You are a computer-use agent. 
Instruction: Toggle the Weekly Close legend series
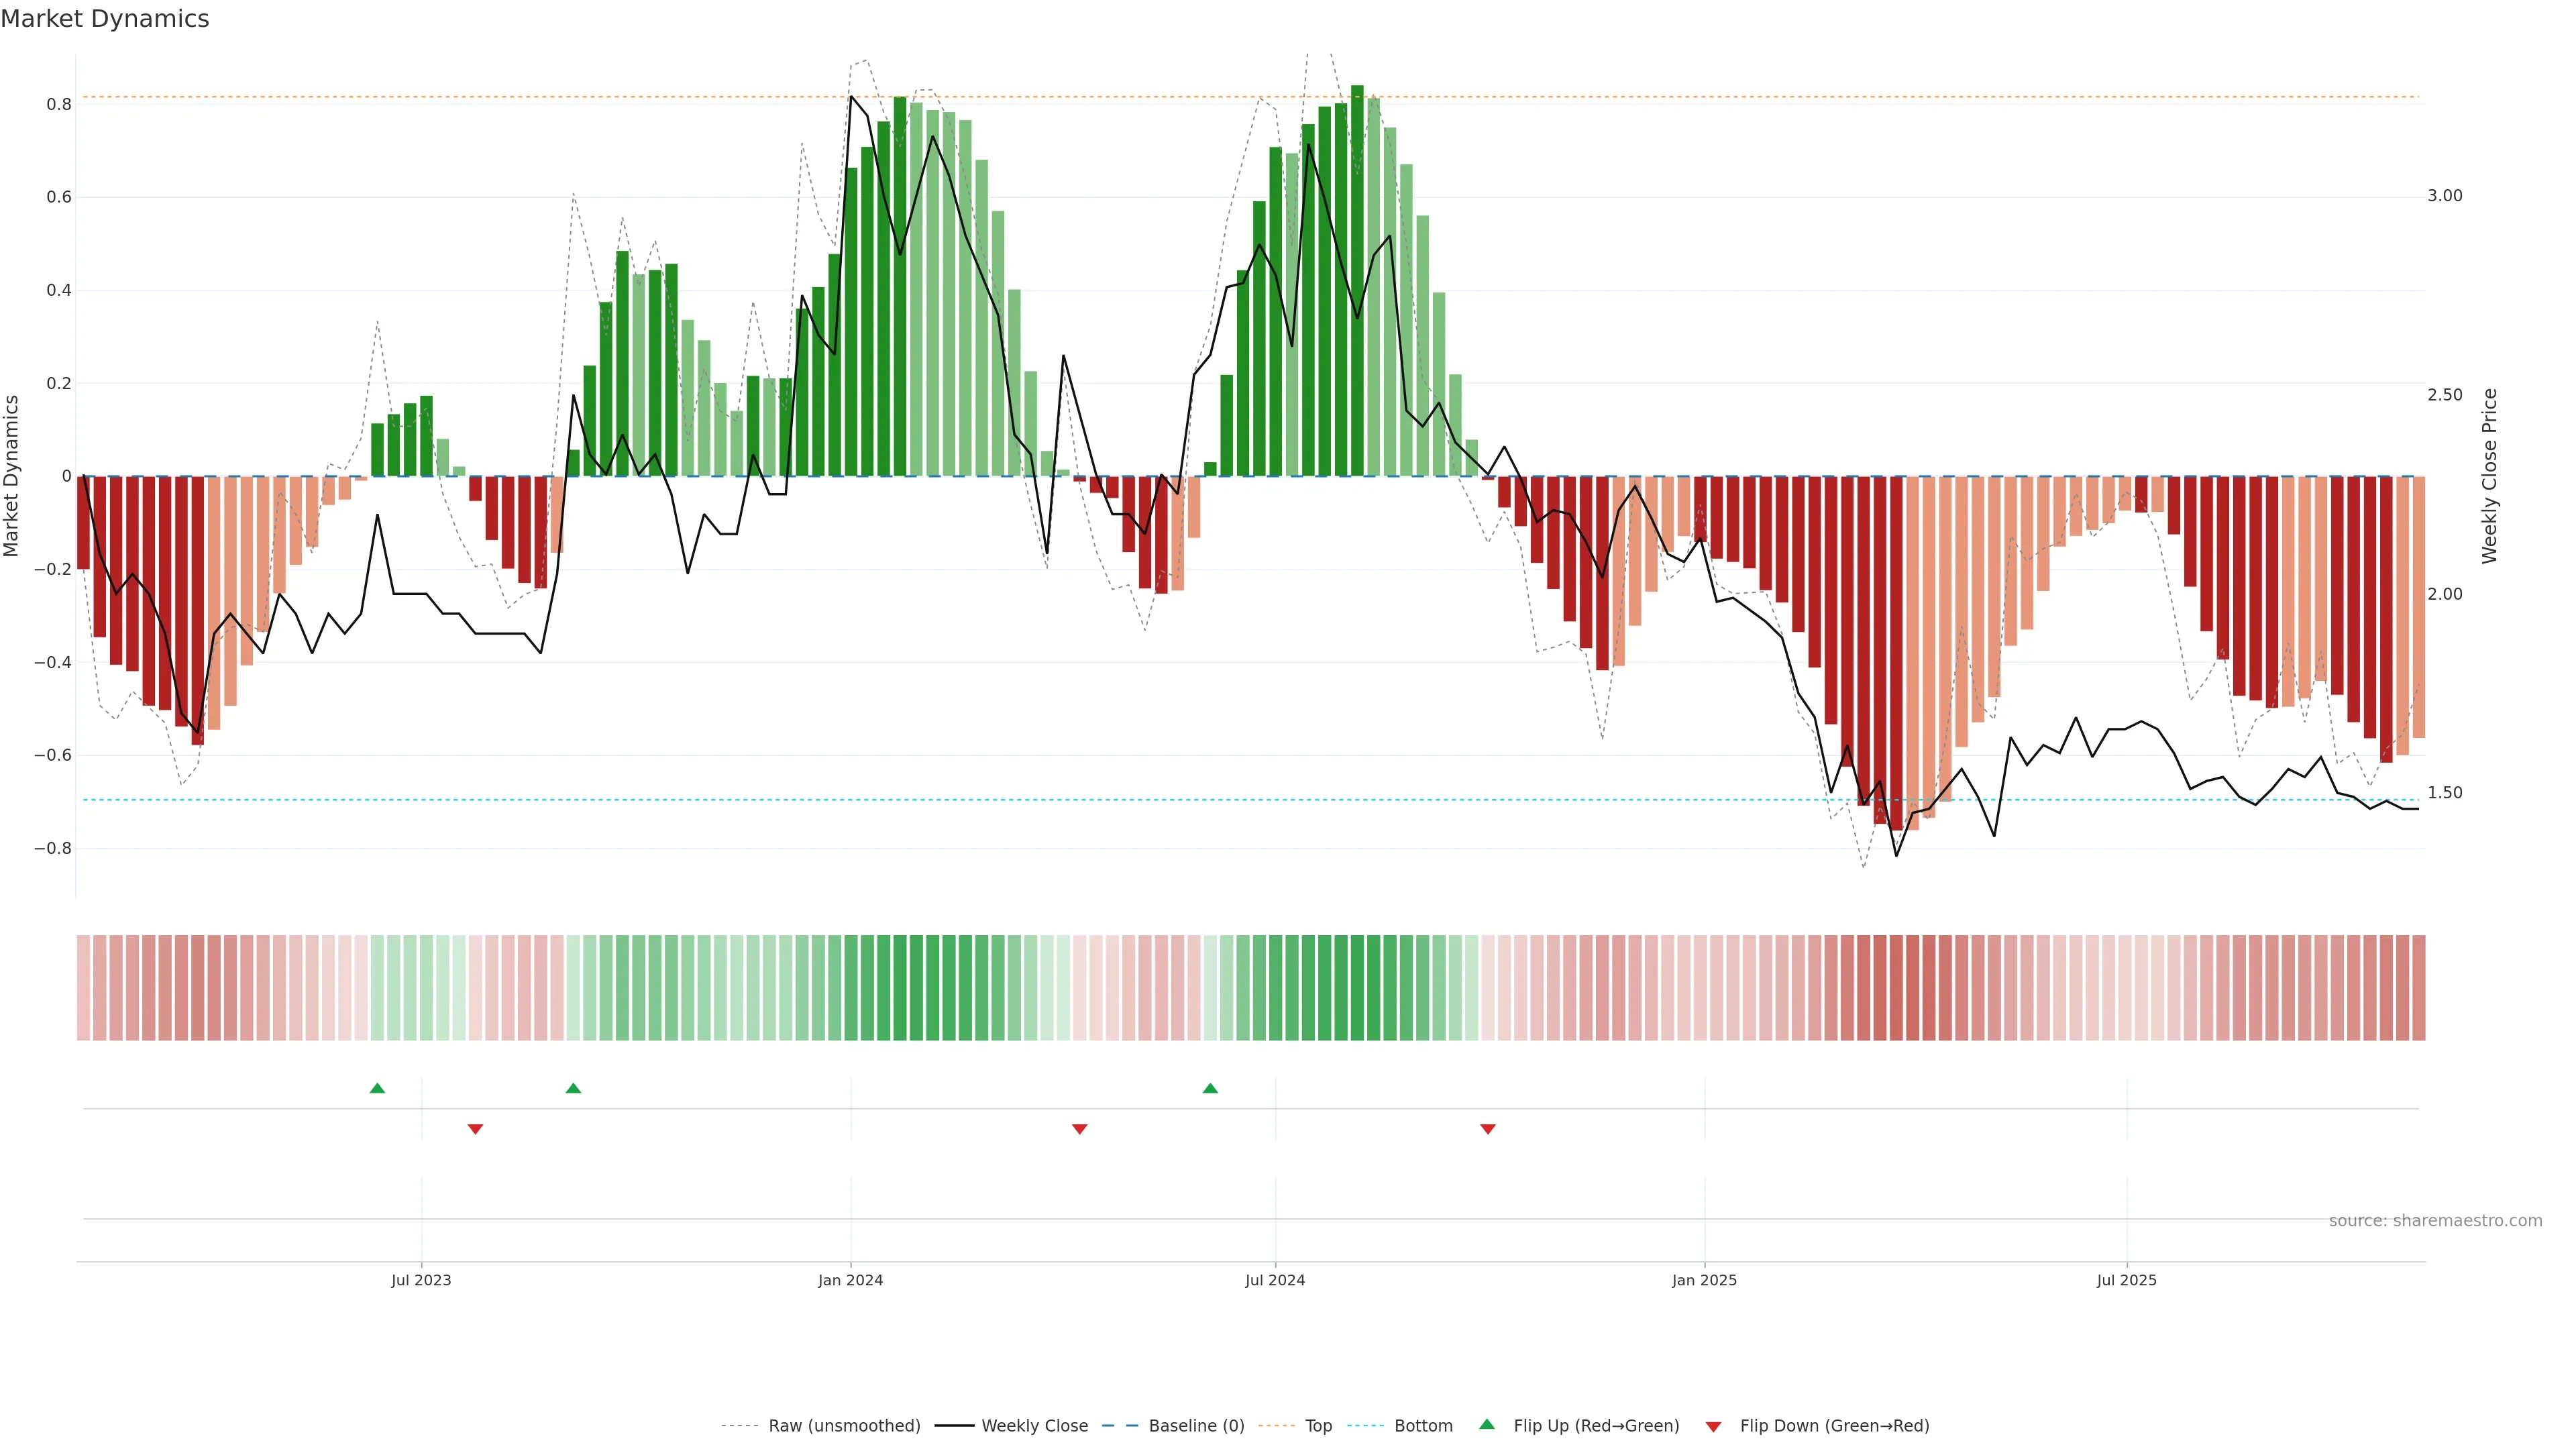pos(1034,1426)
